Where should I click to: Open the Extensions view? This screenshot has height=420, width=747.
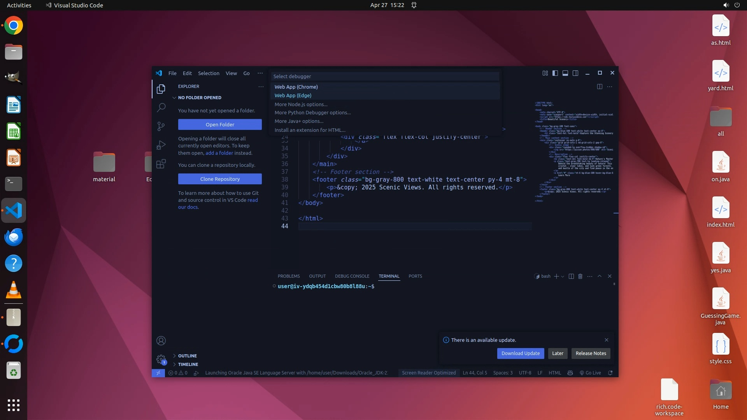[161, 164]
